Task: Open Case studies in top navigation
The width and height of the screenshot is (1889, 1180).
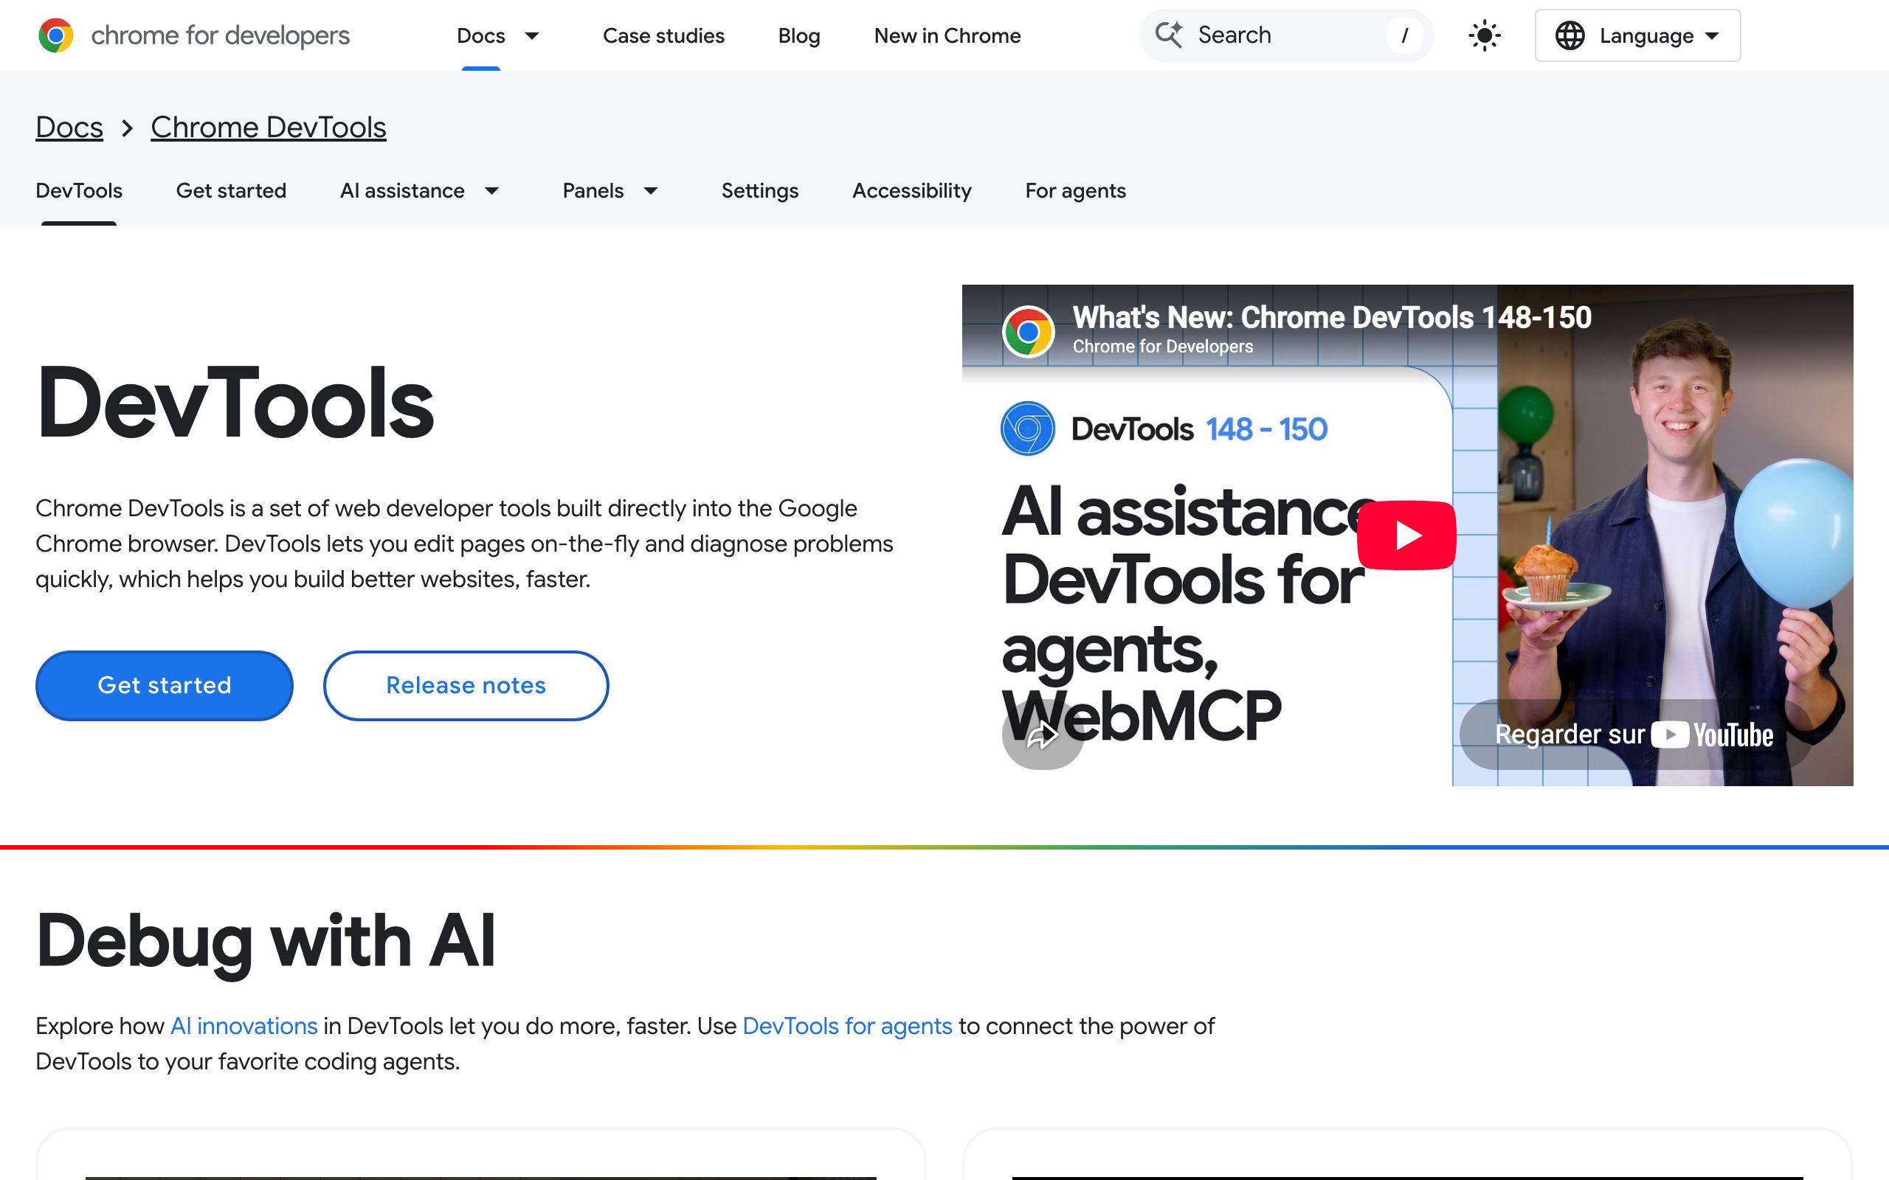Action: 663,36
